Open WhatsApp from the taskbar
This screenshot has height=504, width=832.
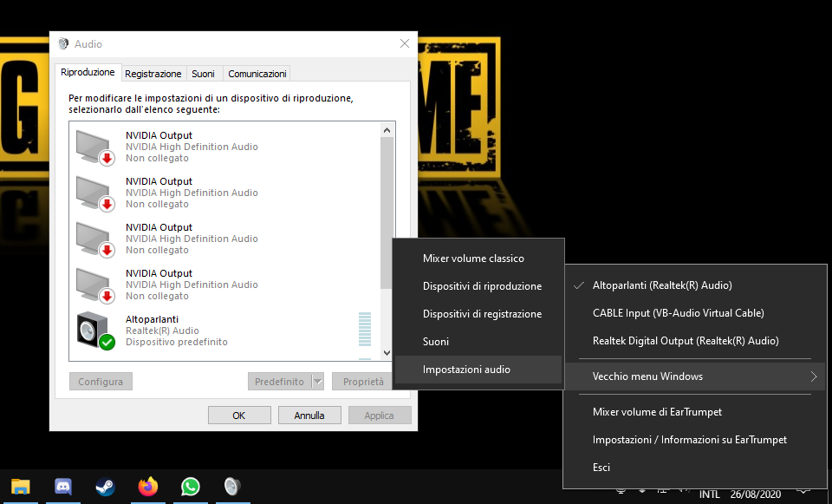[x=190, y=487]
